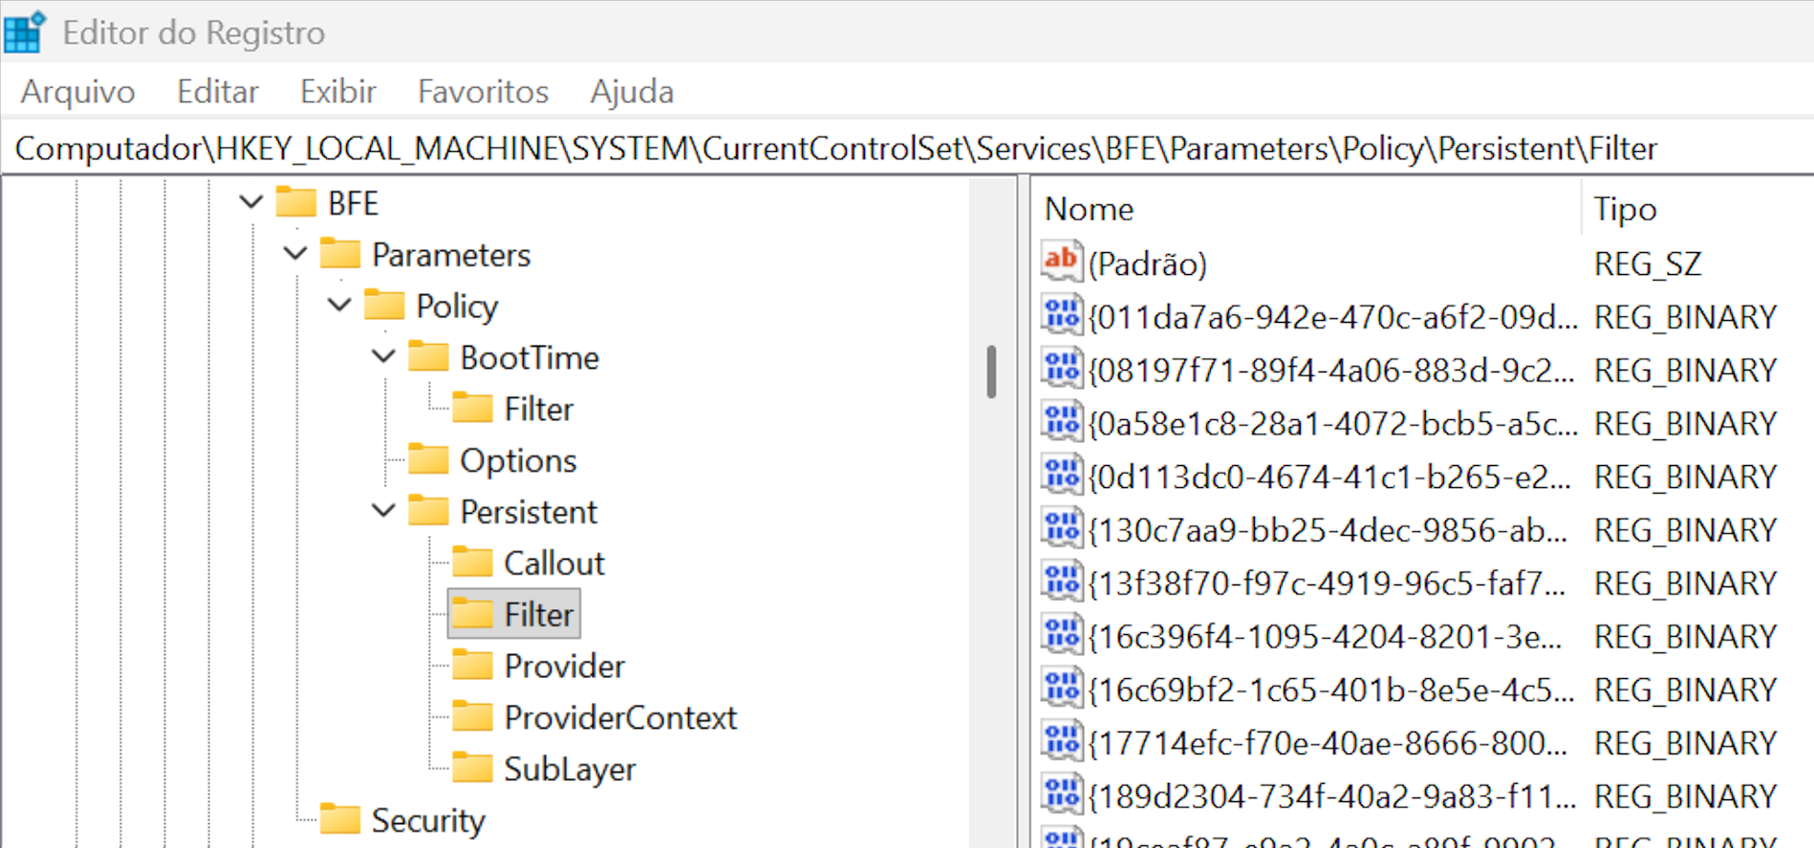The image size is (1814, 848).
Task: Select the Options folder icon
Action: click(x=428, y=459)
